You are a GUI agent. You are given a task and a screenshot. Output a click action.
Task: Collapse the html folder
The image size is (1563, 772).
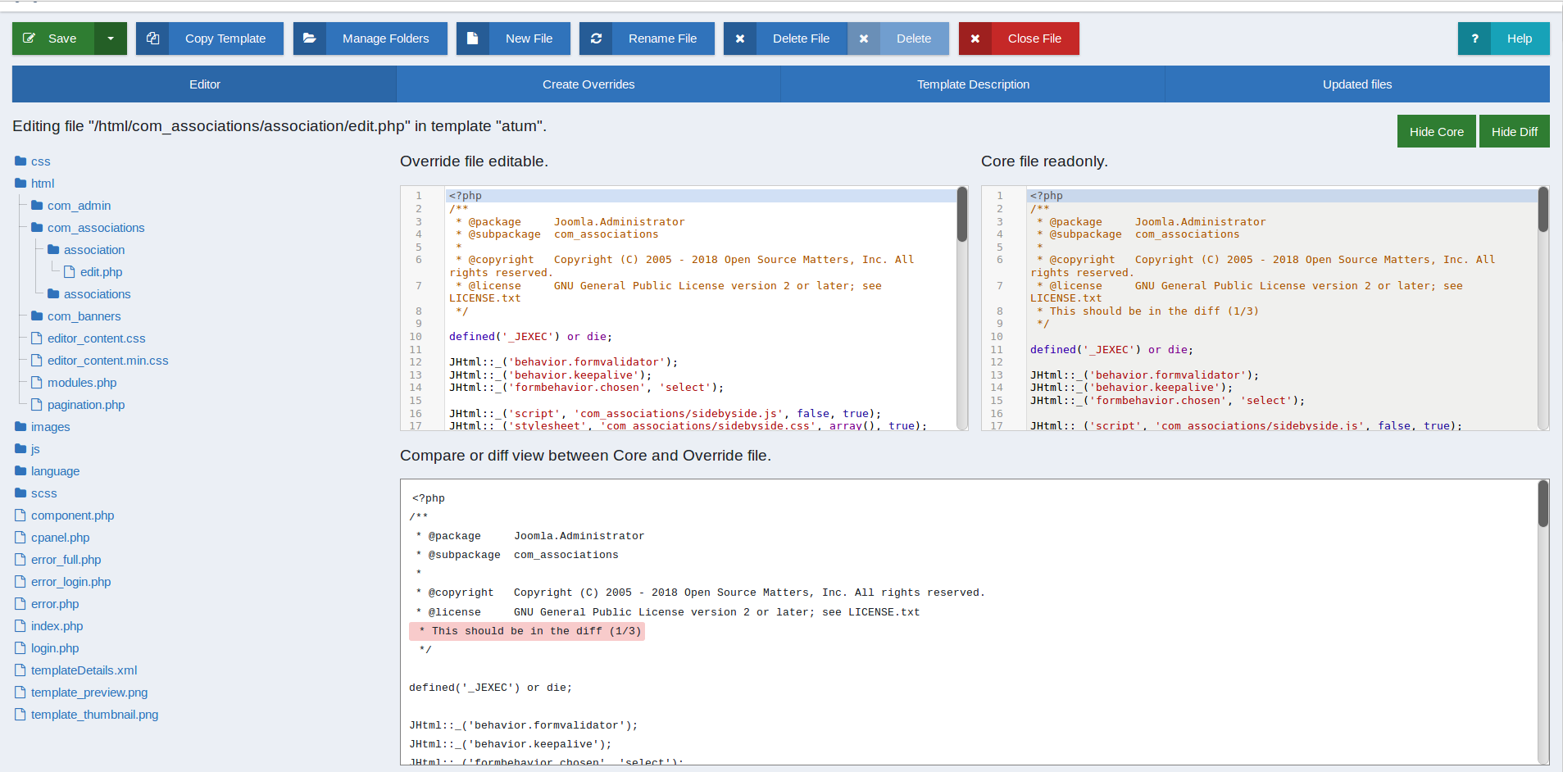click(34, 184)
